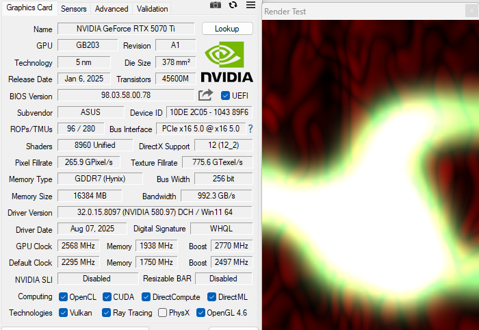479x330 pixels.
Task: Click the Render Test animation canvas
Action: [x=371, y=175]
